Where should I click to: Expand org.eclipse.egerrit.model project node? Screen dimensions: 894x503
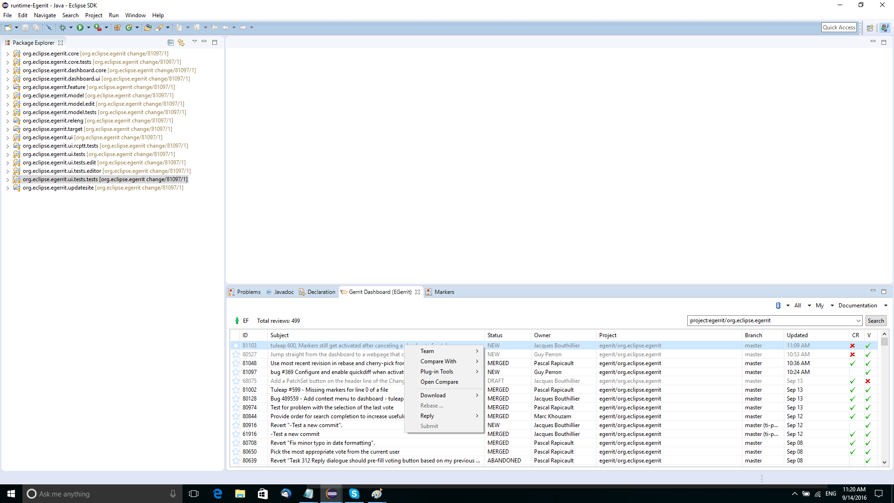coord(7,96)
